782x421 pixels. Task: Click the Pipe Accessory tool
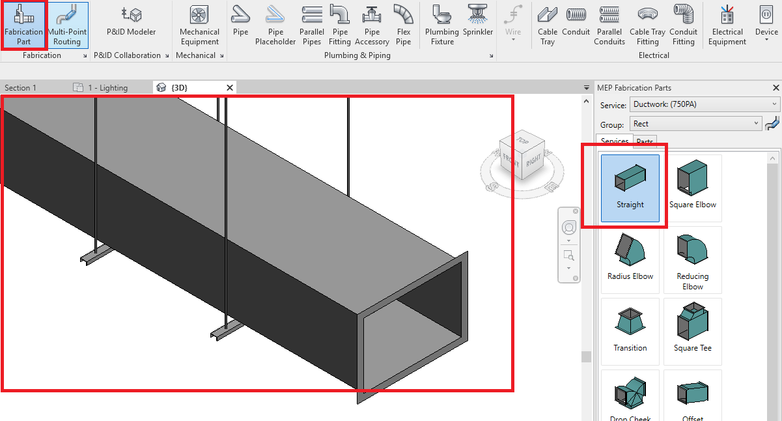point(372,26)
